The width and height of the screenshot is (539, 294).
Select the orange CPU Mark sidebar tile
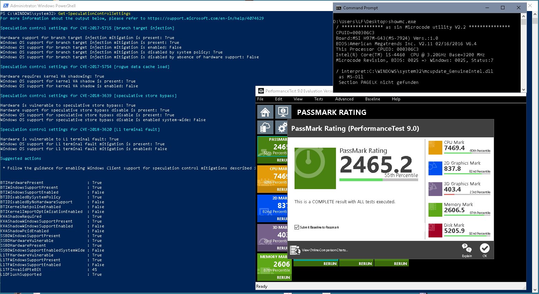272,176
